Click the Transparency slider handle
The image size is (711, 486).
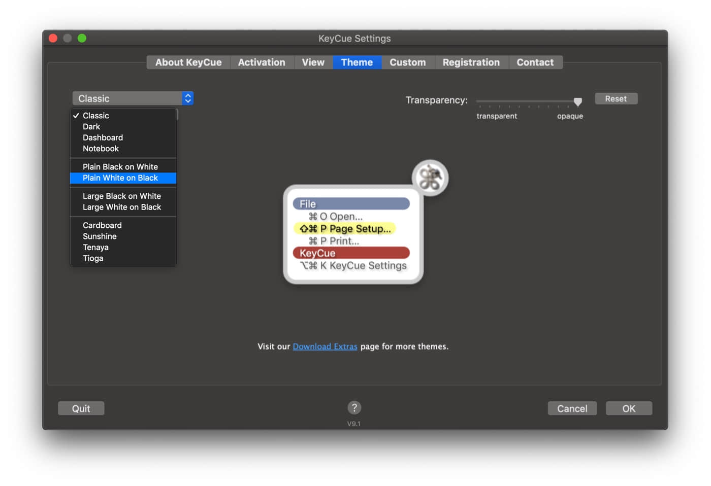[x=577, y=102]
